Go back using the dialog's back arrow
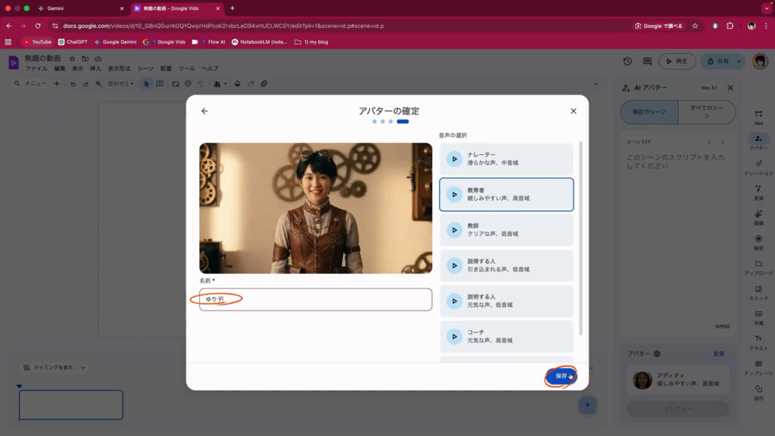The width and height of the screenshot is (775, 436). point(204,111)
